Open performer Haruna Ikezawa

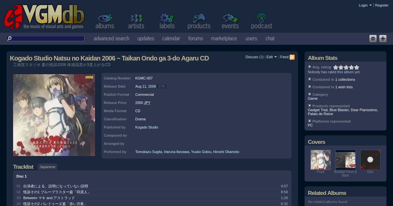[x=177, y=152]
